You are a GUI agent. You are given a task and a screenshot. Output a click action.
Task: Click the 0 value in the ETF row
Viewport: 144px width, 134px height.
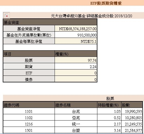pos(95,73)
